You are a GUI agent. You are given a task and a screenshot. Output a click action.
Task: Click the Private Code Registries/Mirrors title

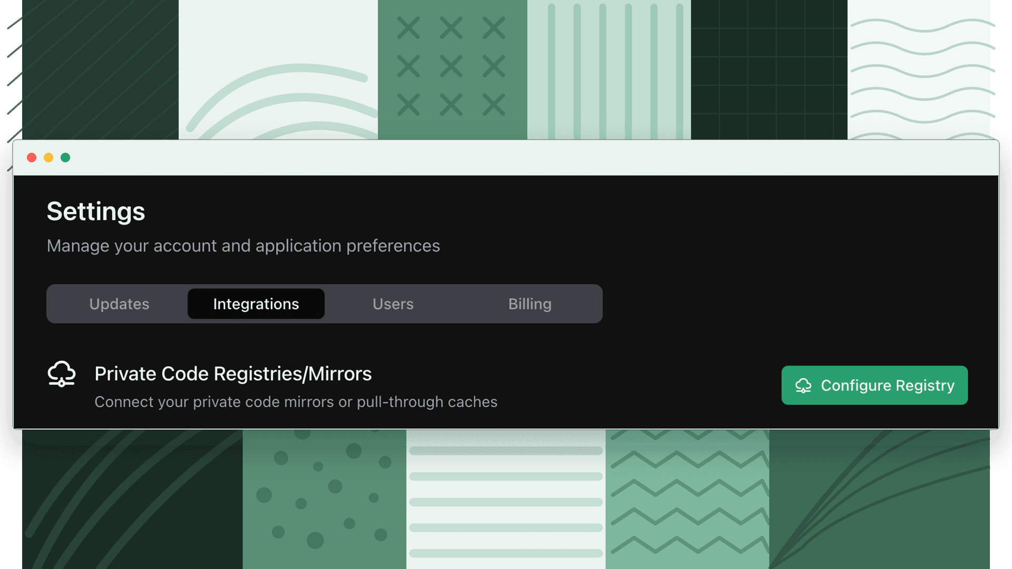[x=233, y=374]
